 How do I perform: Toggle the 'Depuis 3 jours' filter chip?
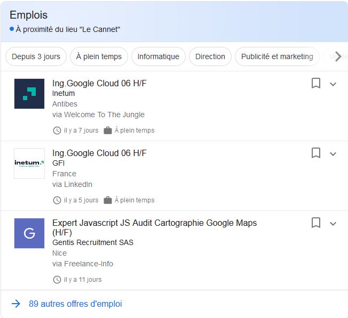click(x=36, y=56)
